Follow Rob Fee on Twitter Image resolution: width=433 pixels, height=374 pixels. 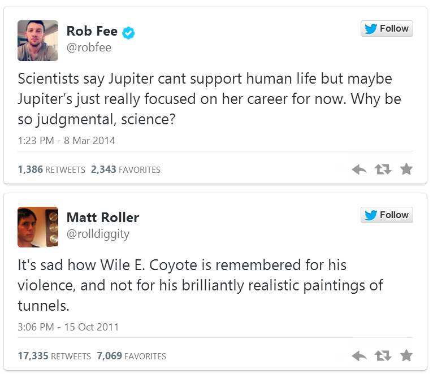point(387,29)
